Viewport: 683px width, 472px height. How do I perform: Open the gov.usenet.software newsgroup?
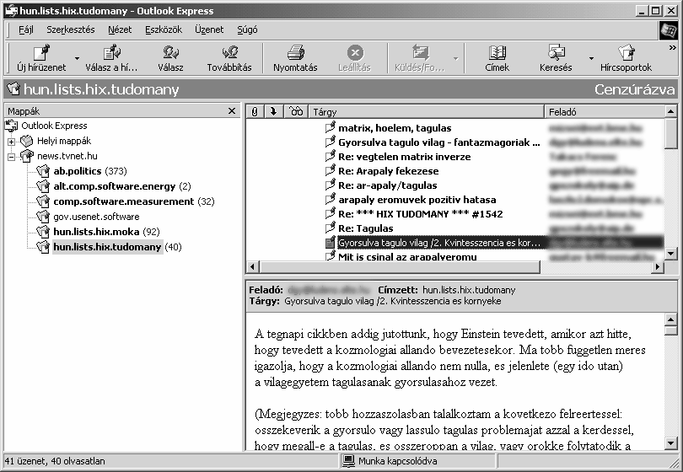tap(96, 217)
